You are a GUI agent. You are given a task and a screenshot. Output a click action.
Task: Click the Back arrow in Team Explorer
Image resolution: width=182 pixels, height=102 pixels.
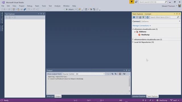point(134,17)
